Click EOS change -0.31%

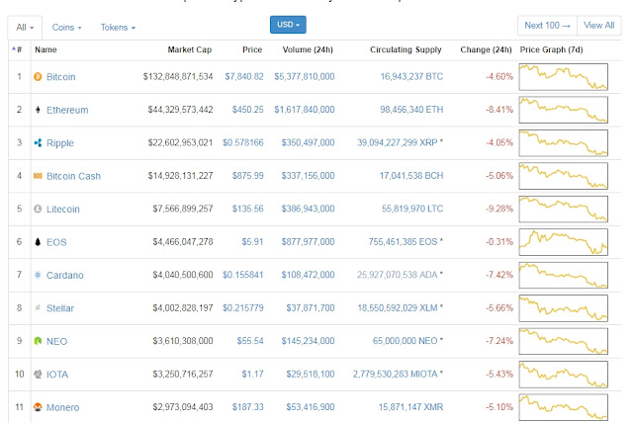click(499, 242)
